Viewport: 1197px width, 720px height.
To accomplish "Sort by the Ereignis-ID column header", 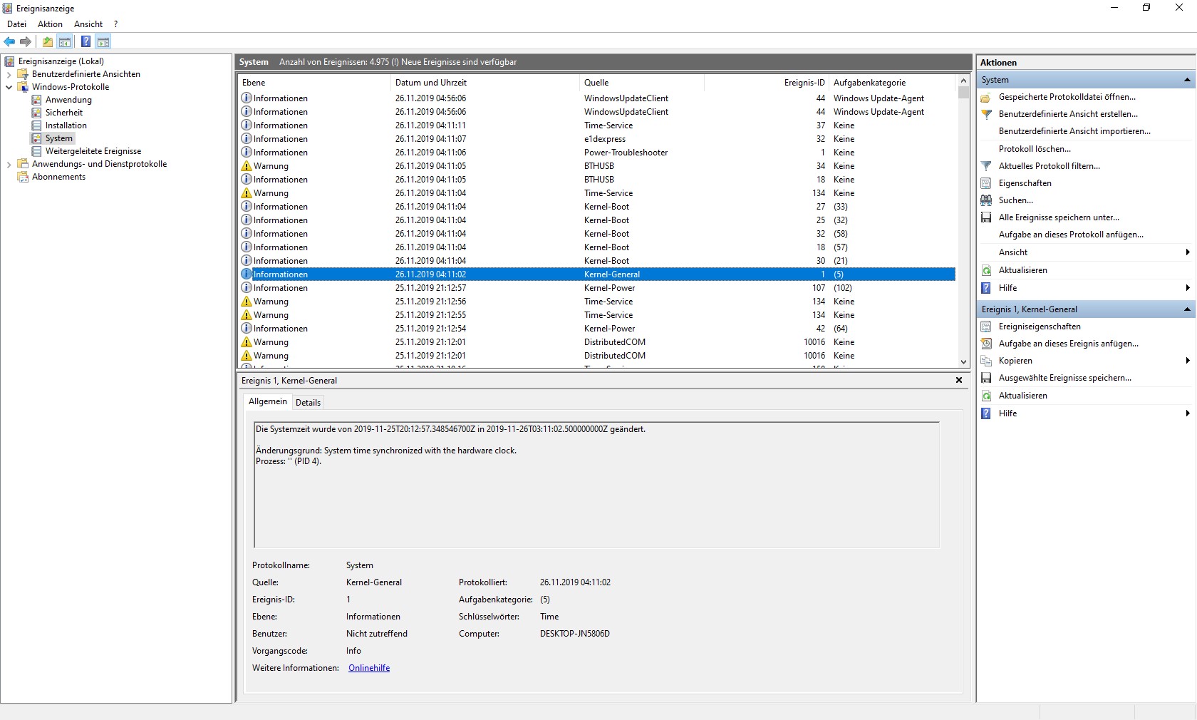I will pos(767,83).
